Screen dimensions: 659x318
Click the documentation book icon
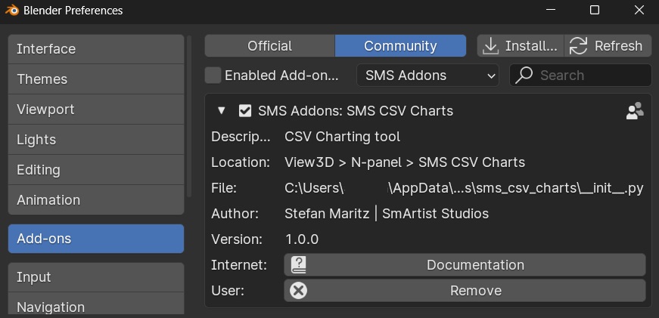[298, 264]
